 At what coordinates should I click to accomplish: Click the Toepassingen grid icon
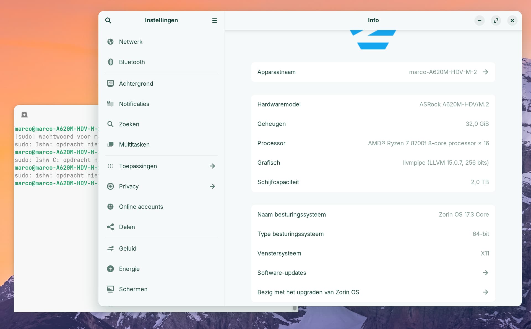tap(110, 166)
